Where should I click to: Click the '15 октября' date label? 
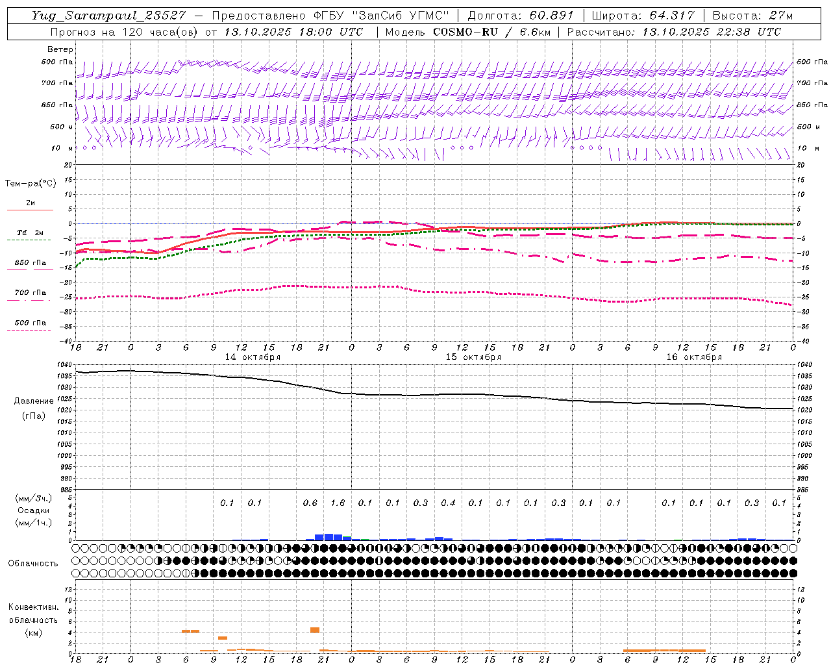pyautogui.click(x=473, y=357)
